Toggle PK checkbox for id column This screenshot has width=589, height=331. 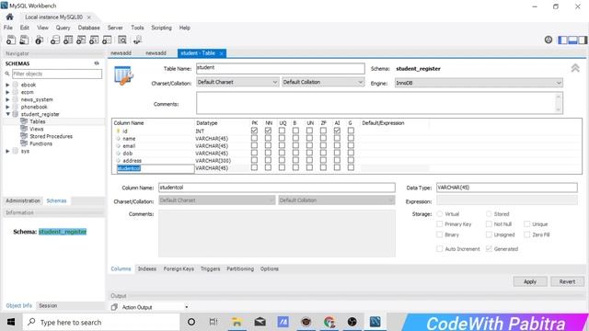254,131
